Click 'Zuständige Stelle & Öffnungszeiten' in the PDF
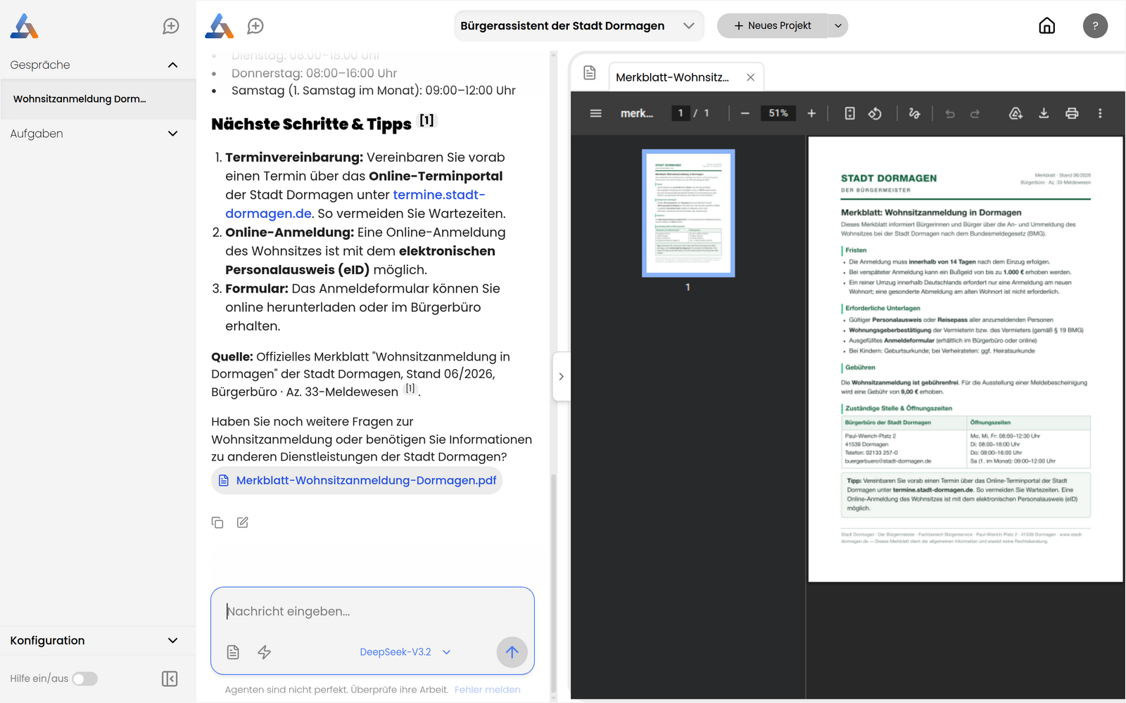1126x703 pixels. (x=899, y=408)
